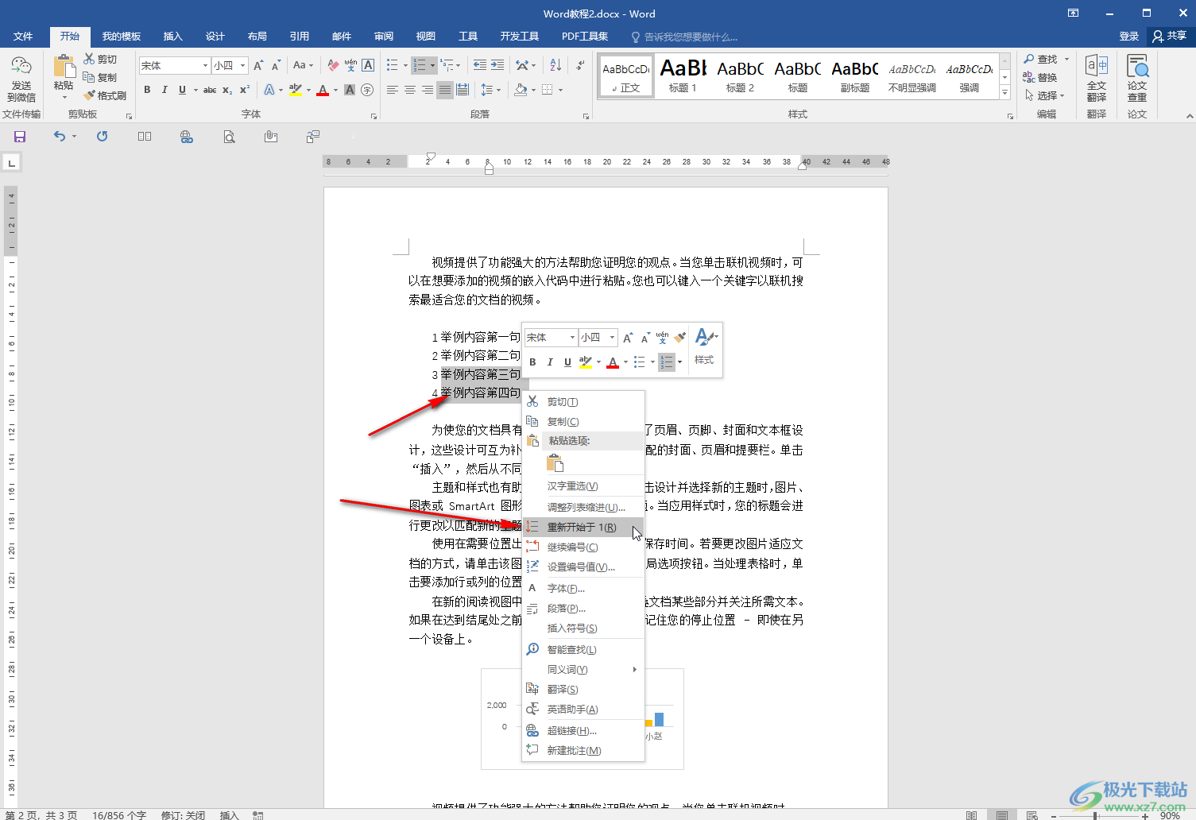Click the Cut scissors icon in ribbon

[89, 59]
